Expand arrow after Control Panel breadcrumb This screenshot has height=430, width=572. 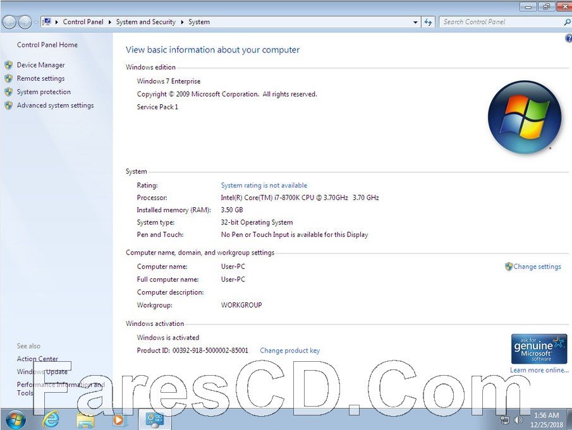pyautogui.click(x=110, y=22)
